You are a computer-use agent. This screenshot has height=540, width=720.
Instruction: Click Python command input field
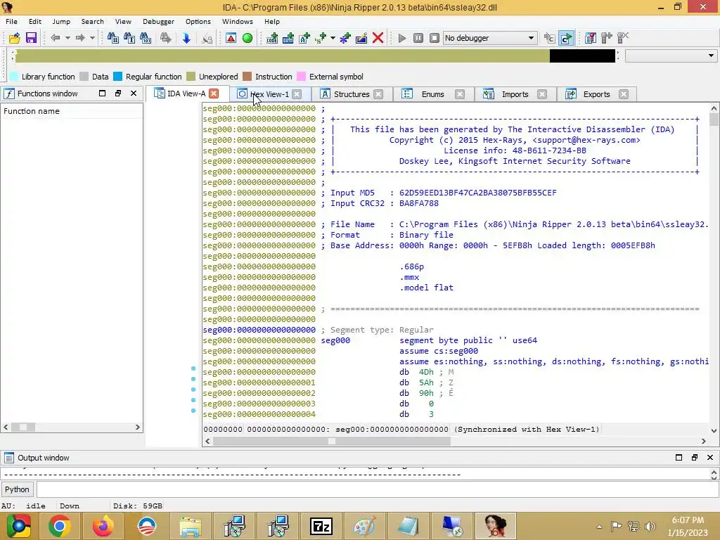tap(377, 489)
